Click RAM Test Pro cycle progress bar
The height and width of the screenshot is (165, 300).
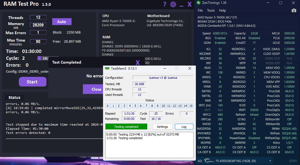[x=43, y=58]
